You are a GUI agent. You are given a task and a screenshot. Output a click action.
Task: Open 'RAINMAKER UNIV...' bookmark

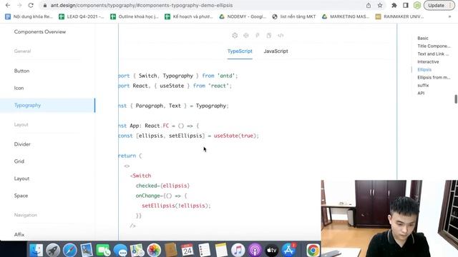coord(399,16)
